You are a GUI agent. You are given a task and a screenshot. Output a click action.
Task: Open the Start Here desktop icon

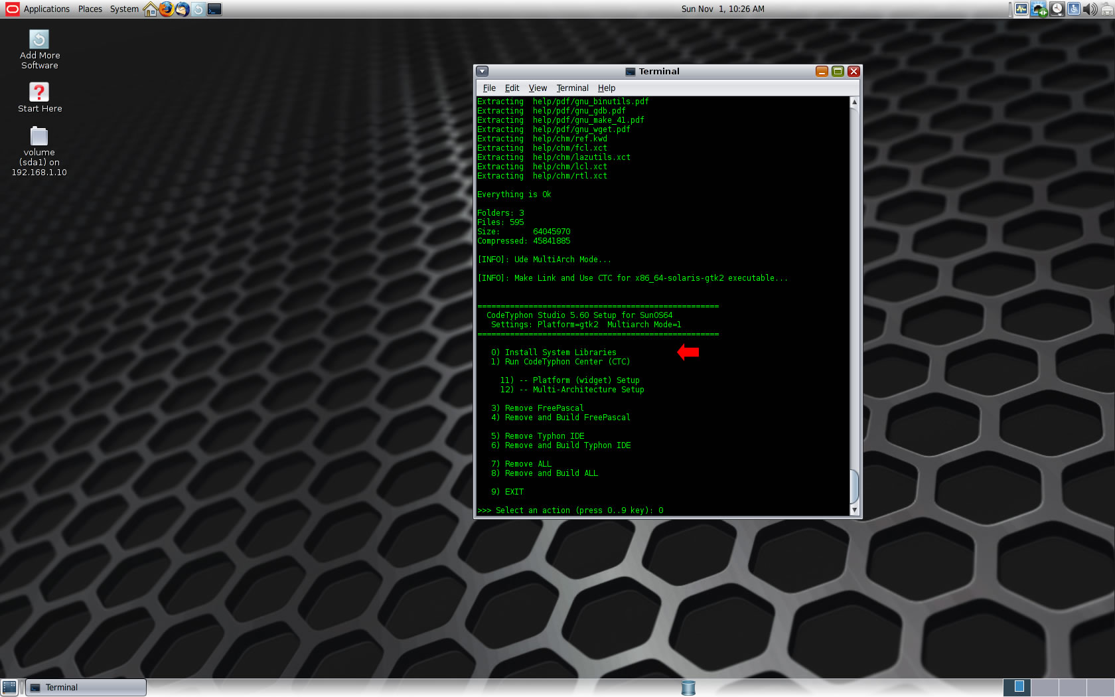(40, 98)
